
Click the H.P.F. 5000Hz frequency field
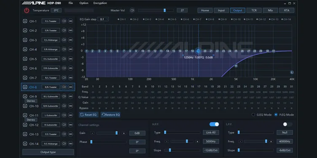[211, 142]
